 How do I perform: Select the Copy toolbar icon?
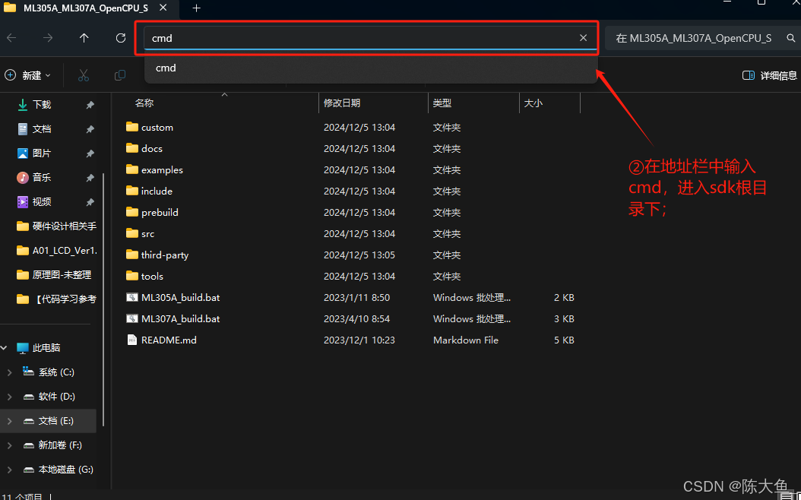[119, 74]
